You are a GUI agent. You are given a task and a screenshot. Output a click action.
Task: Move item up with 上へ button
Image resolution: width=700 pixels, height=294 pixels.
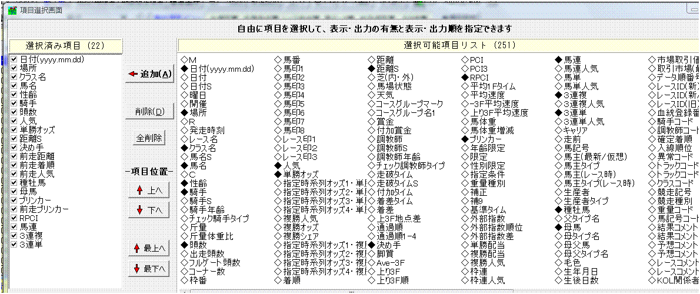pyautogui.click(x=149, y=191)
